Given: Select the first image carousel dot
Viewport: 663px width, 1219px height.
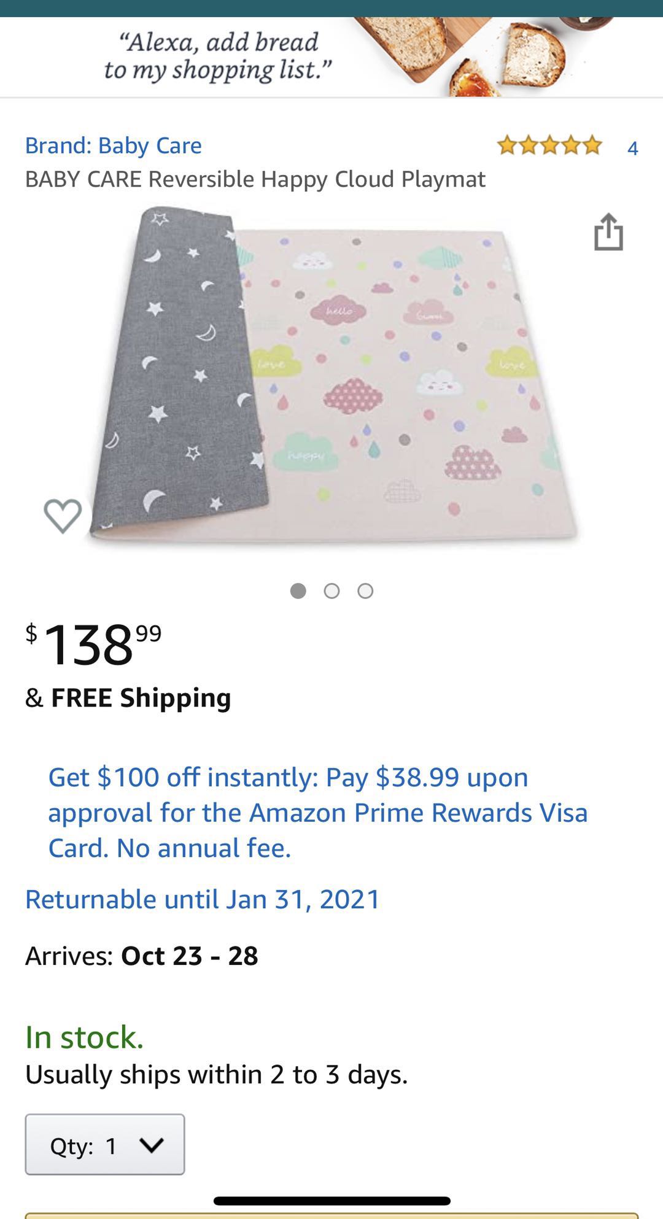Looking at the screenshot, I should click(298, 590).
